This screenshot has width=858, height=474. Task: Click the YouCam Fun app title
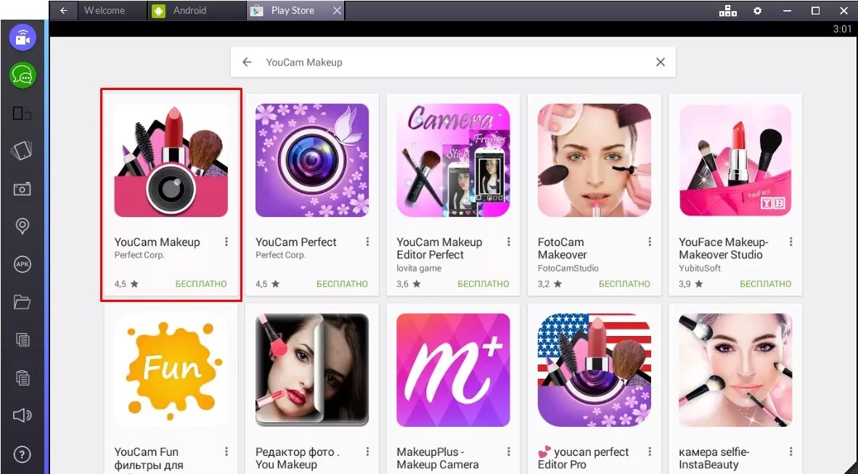[149, 459]
